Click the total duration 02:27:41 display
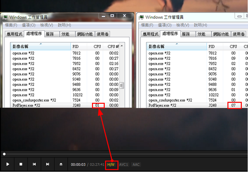Viewport: 248px width, 172px height. (97, 164)
